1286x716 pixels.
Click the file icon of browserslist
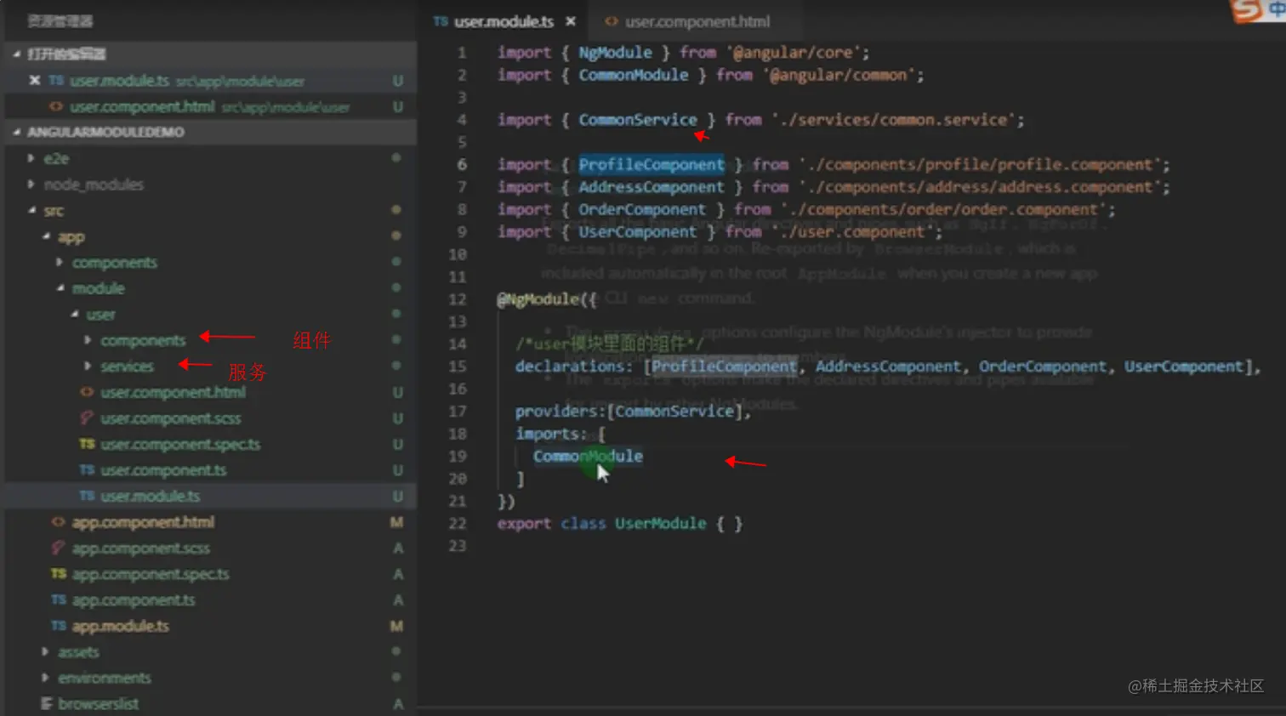click(46, 704)
